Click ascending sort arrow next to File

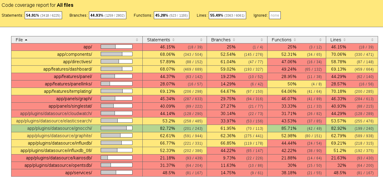[26, 40]
